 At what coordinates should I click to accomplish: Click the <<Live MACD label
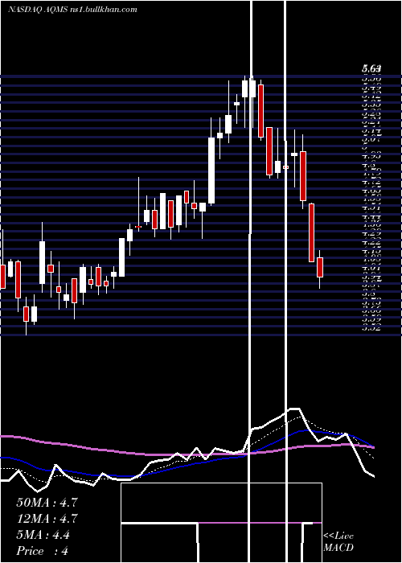[338, 541]
